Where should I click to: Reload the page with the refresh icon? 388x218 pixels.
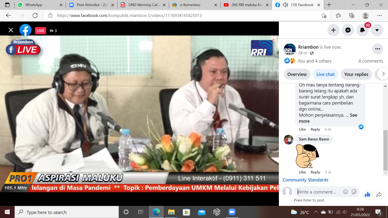[35, 15]
